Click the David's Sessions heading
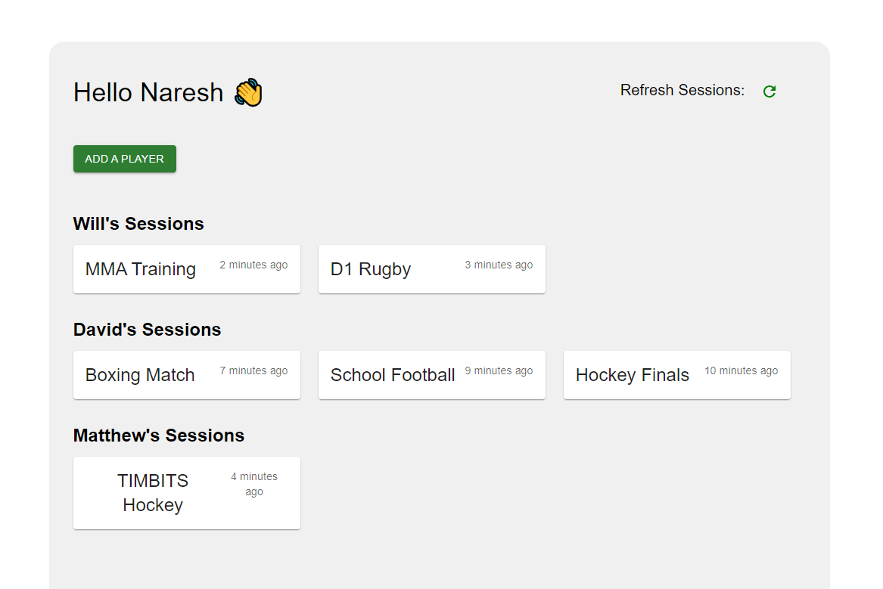This screenshot has width=883, height=589. click(x=147, y=330)
